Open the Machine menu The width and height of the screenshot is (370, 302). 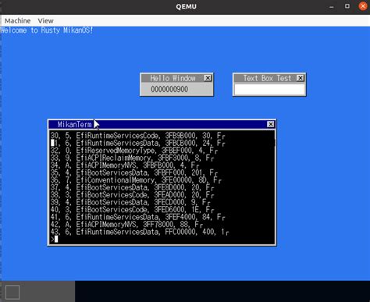coord(17,20)
